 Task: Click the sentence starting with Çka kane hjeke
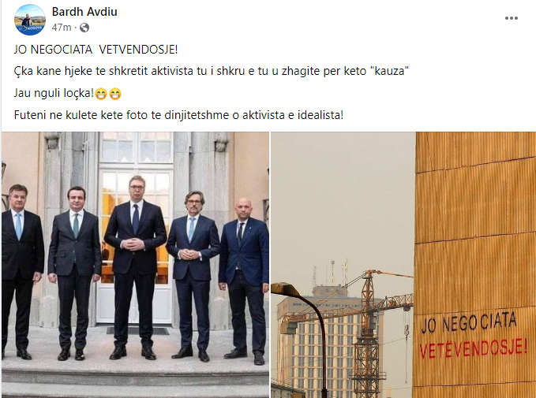[x=212, y=71]
